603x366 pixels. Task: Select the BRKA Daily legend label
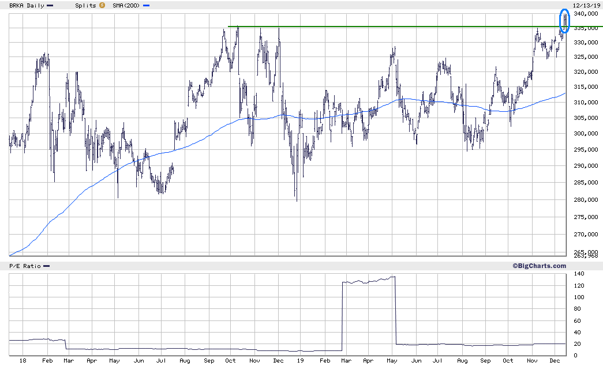point(27,6)
